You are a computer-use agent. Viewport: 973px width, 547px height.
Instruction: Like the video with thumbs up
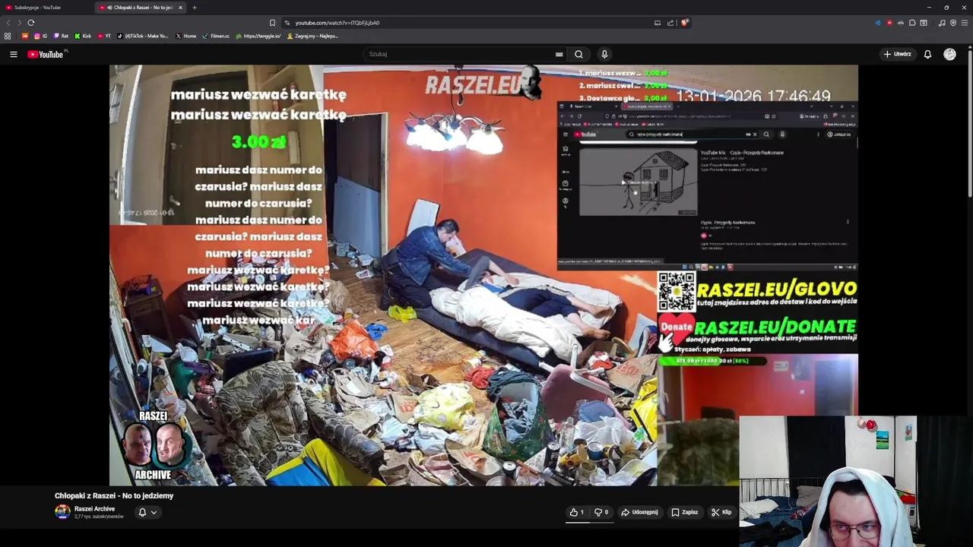coord(577,512)
